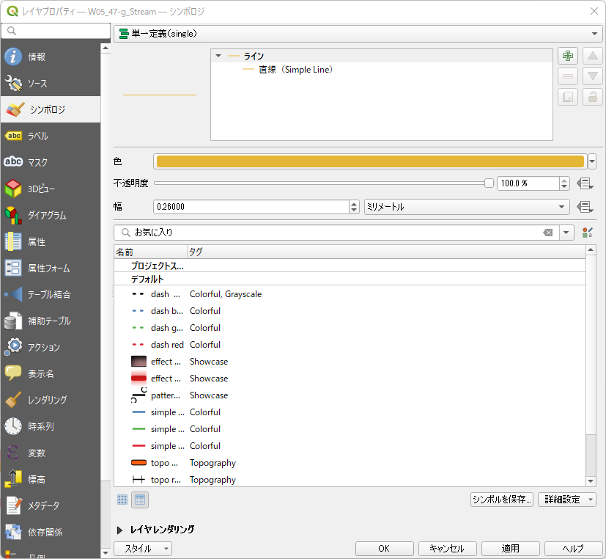Screen dimensions: 606x559
Task: Clear the お気に入り search filter
Action: [547, 233]
